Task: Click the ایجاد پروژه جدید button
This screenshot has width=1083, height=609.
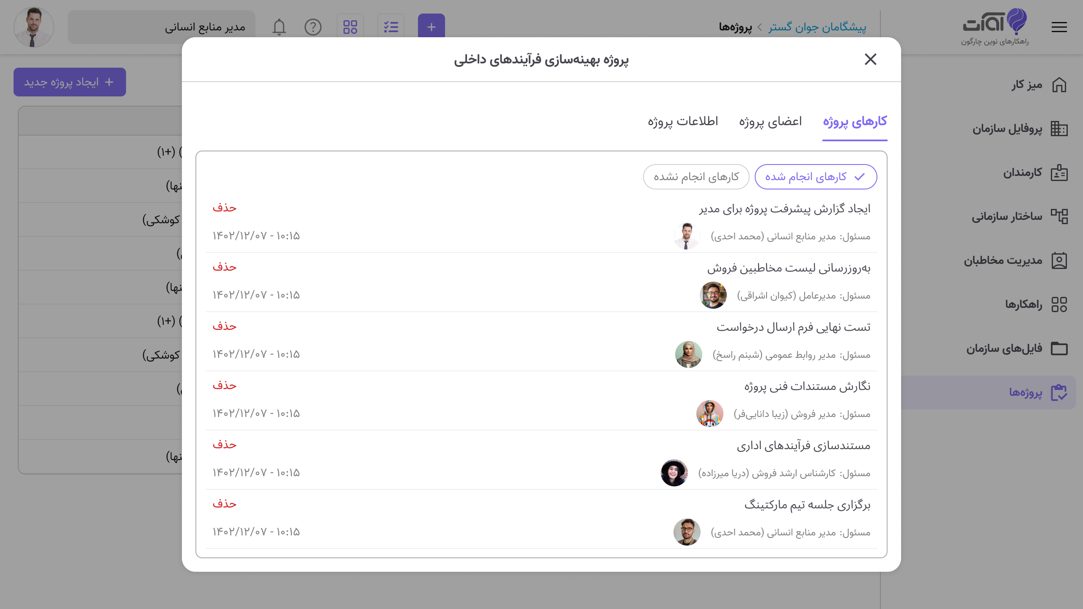Action: pos(70,82)
